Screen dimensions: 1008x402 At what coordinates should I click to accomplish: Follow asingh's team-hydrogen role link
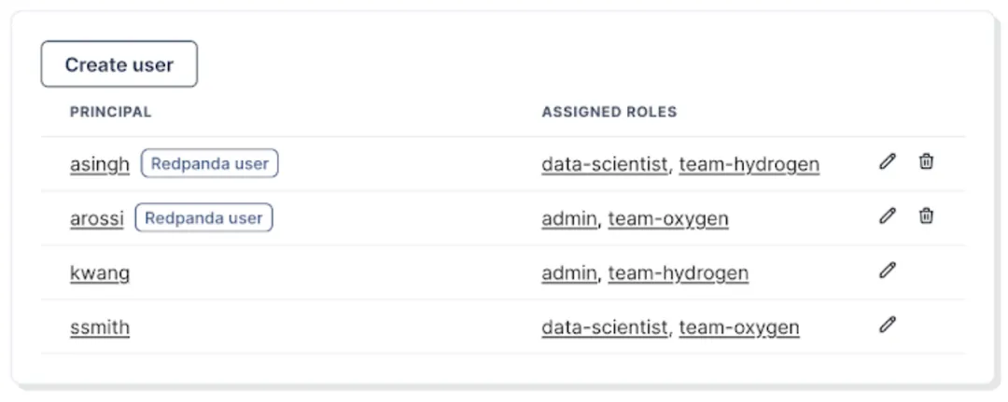(x=749, y=165)
